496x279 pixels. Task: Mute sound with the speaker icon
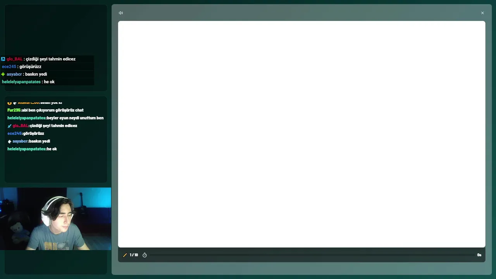click(121, 13)
